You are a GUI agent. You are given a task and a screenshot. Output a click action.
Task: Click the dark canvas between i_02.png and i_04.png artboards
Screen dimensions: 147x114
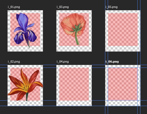(x=50, y=84)
